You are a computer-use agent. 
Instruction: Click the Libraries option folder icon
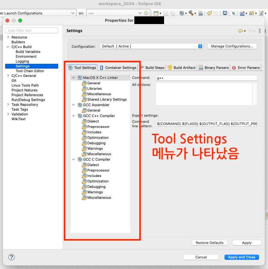coord(84,88)
